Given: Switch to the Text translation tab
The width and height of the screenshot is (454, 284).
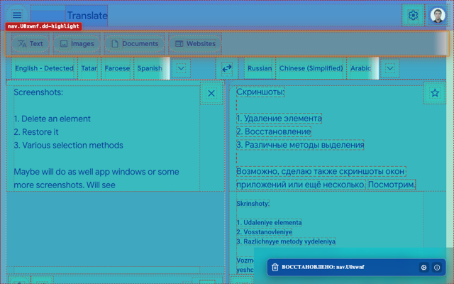Looking at the screenshot, I should pos(31,44).
